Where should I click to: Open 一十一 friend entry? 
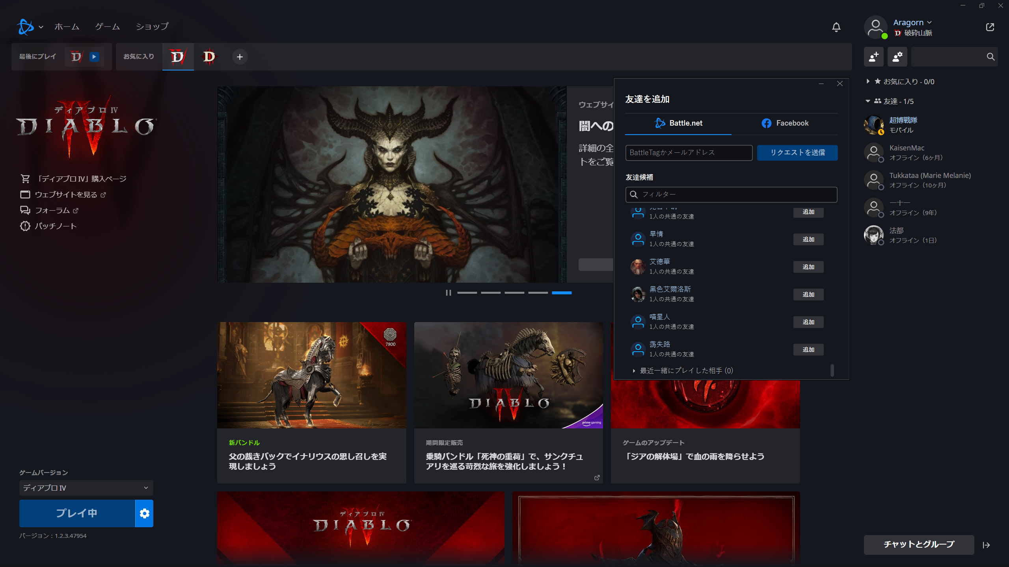click(x=930, y=208)
